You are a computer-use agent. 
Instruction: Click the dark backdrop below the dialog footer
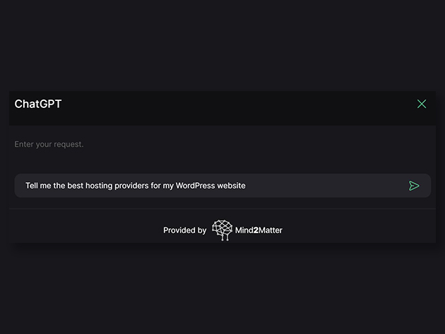(222, 290)
